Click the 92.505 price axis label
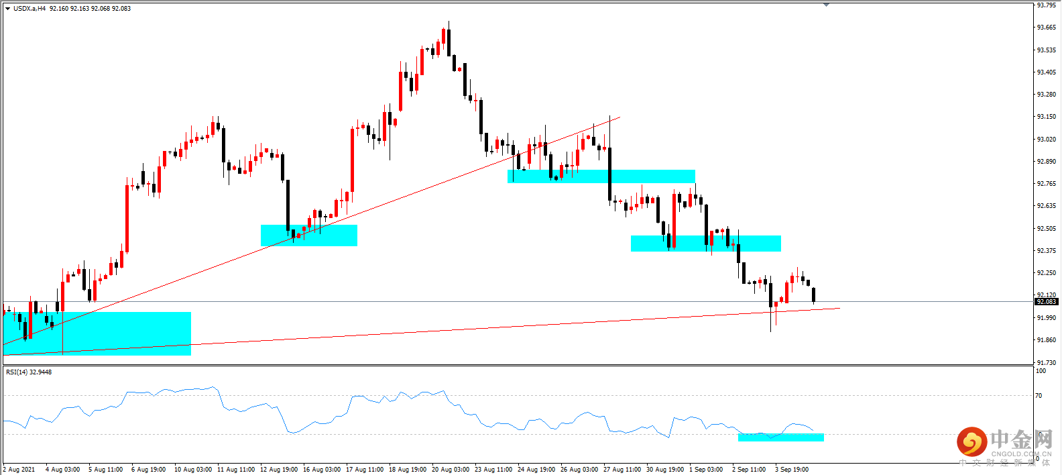 pyautogui.click(x=1046, y=228)
